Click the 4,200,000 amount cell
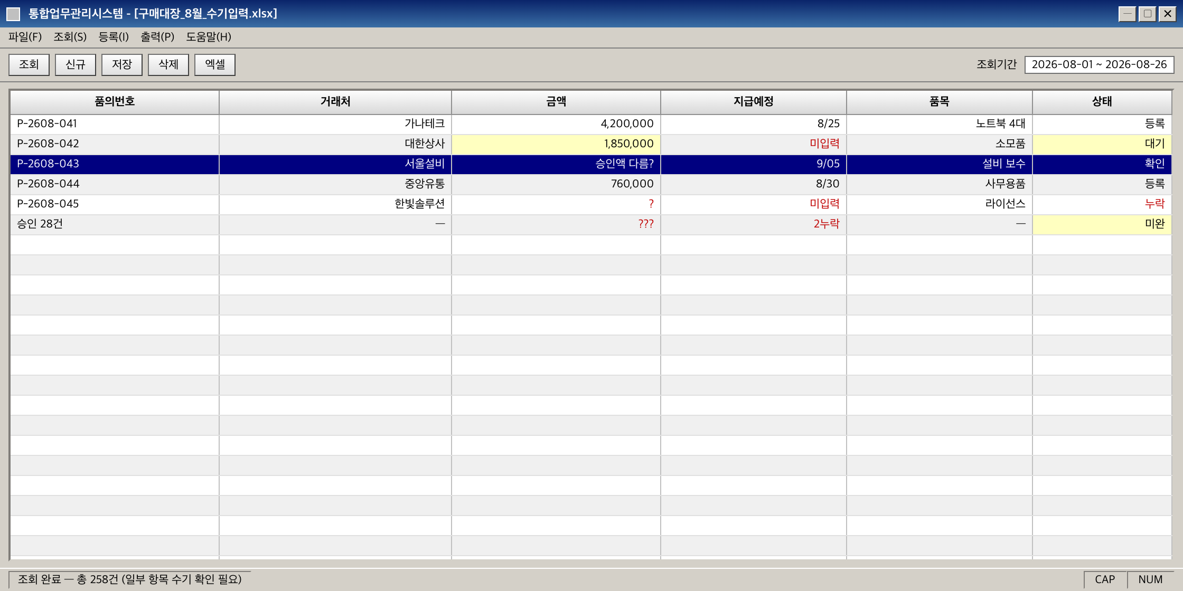This screenshot has height=591, width=1183. tap(556, 124)
